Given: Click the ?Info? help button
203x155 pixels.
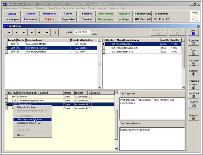Looking at the screenshot, I should (x=193, y=32).
